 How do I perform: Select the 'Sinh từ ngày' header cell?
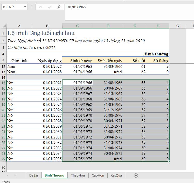click(x=77, y=61)
